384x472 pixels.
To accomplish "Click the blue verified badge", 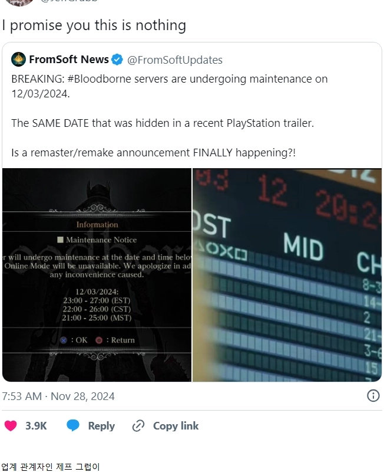I will coord(117,60).
